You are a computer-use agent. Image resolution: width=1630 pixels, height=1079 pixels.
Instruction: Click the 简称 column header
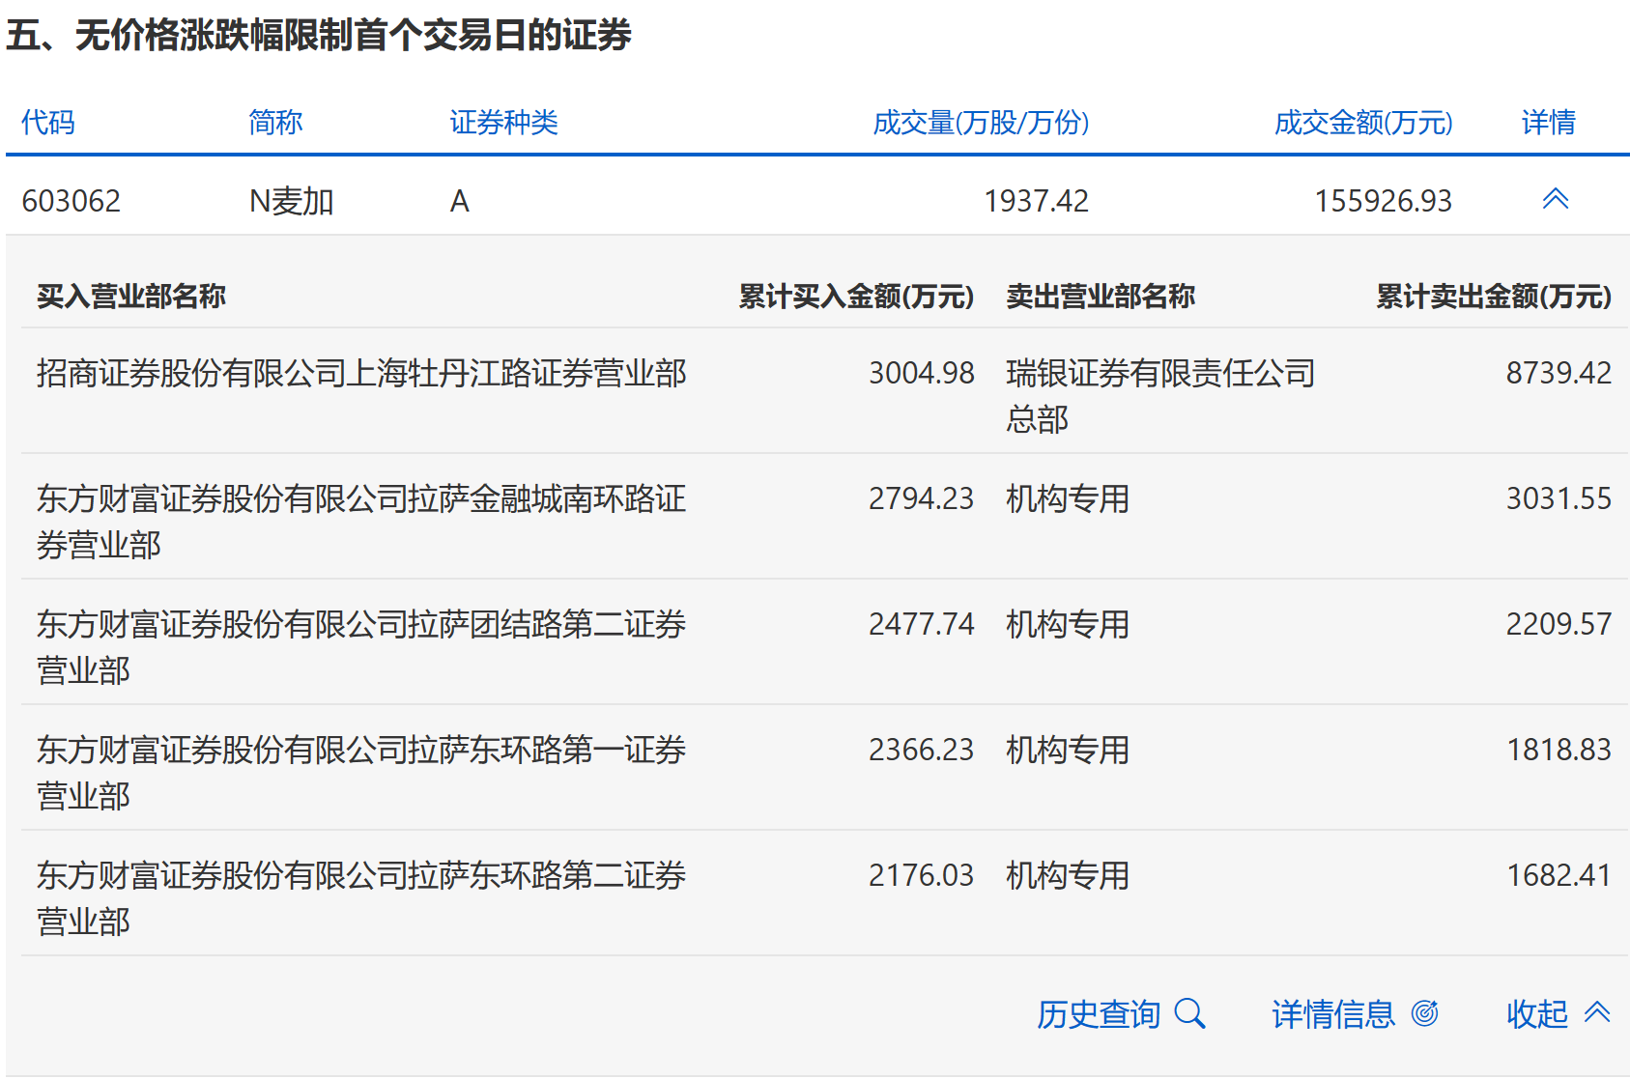(x=275, y=123)
